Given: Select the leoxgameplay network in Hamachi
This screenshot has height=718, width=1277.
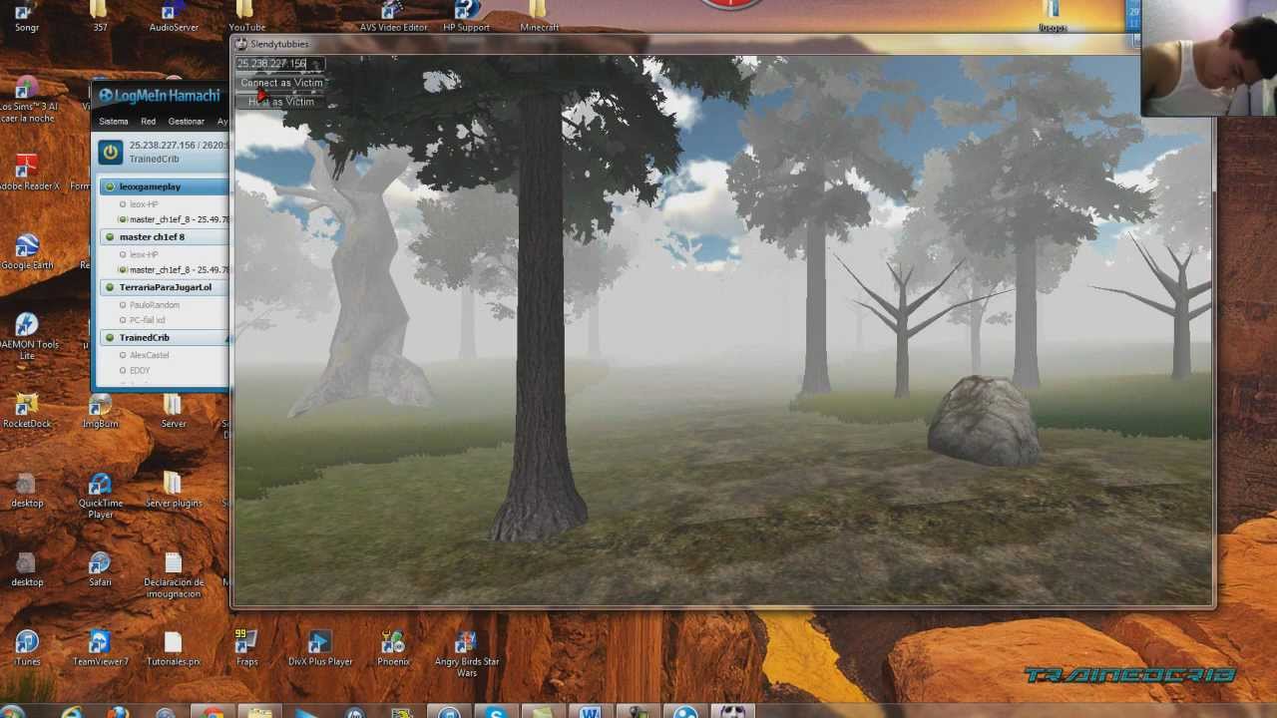Looking at the screenshot, I should tap(164, 186).
